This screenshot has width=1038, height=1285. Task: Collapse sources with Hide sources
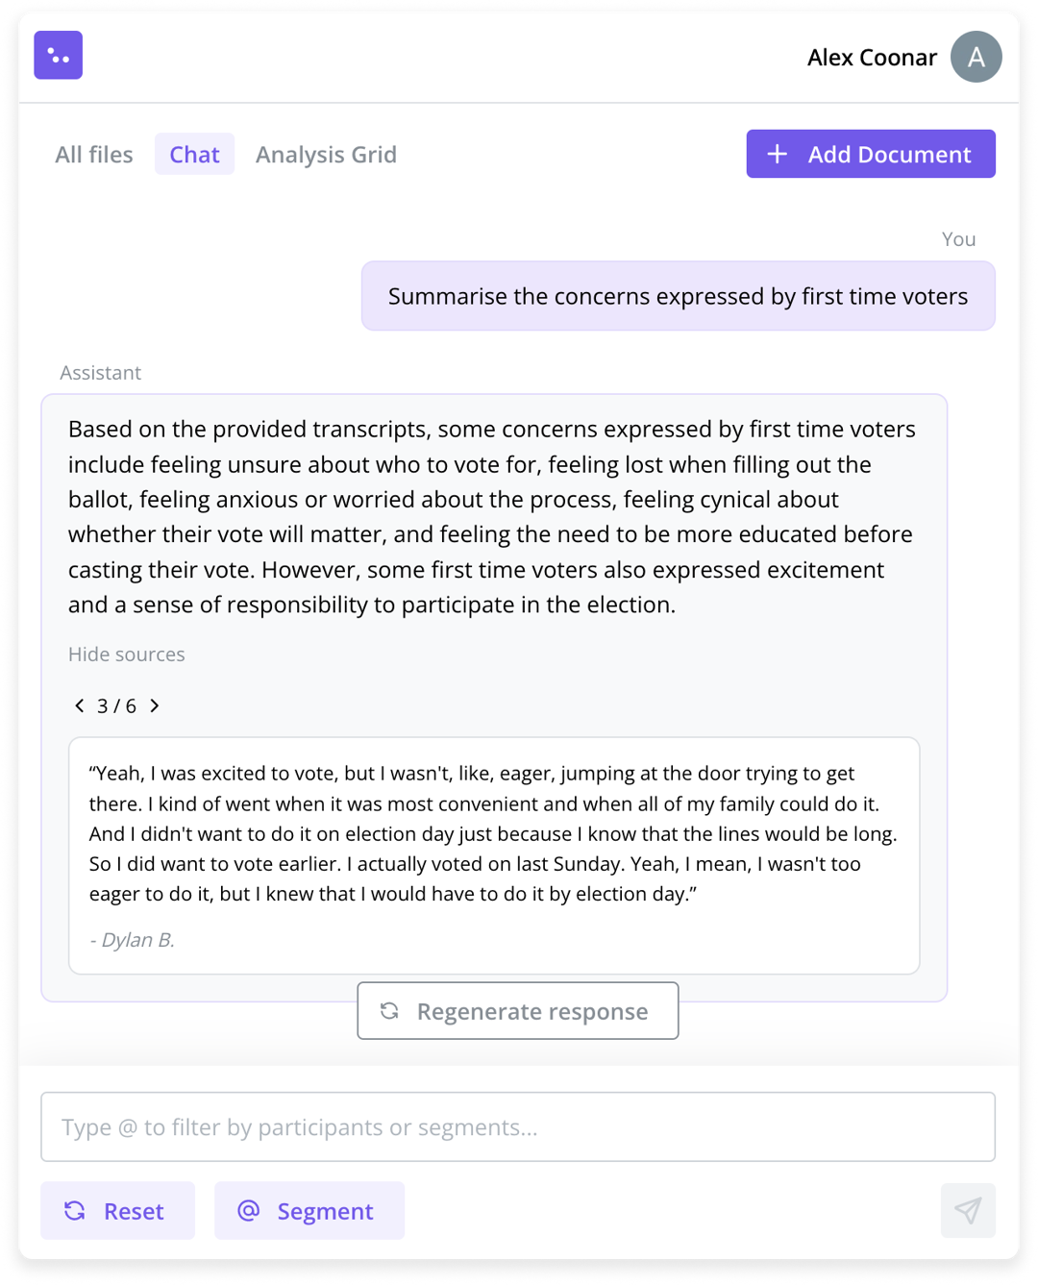[x=126, y=655]
